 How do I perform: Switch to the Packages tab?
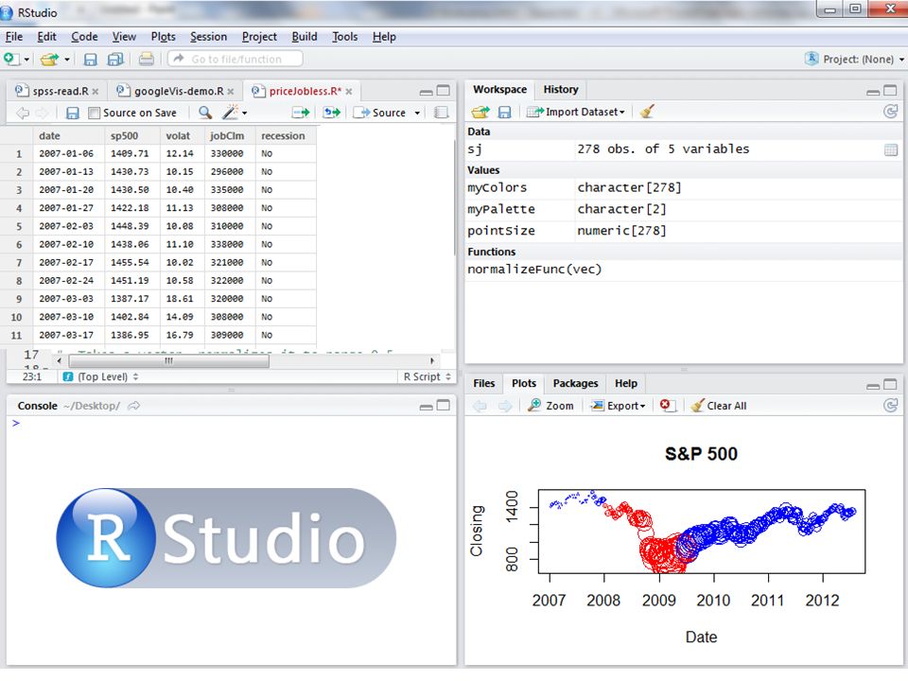coord(575,383)
